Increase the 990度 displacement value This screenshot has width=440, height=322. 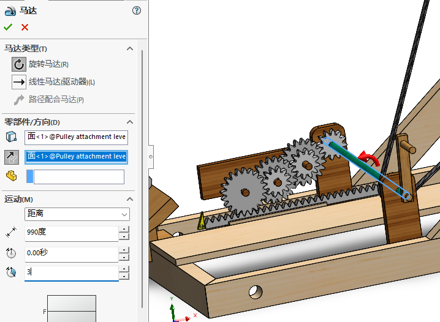coord(124,230)
